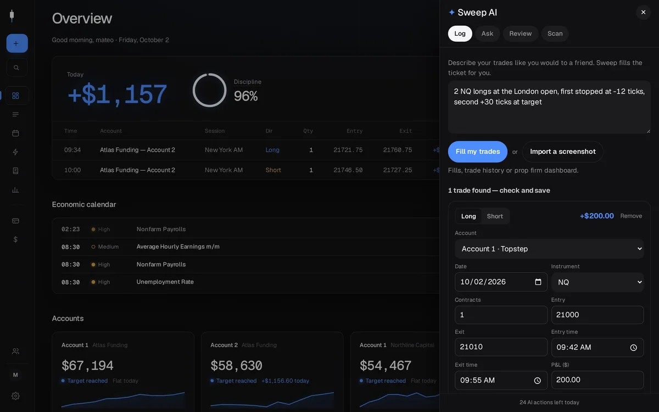Screen dimensions: 659x412
Task: Click the Entry price field 21000
Action: point(597,315)
